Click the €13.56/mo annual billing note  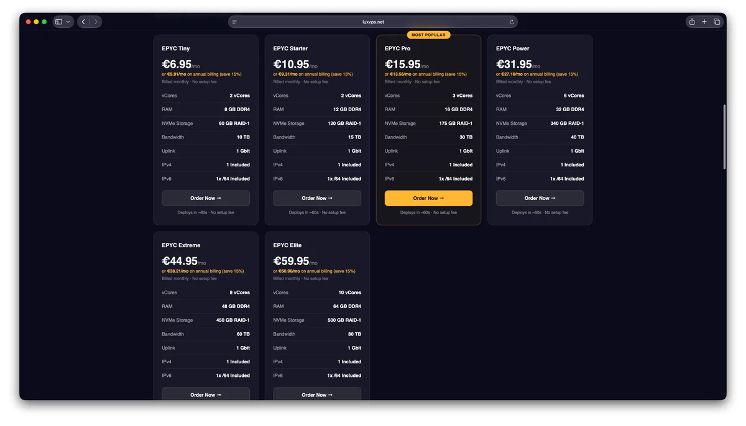point(426,75)
